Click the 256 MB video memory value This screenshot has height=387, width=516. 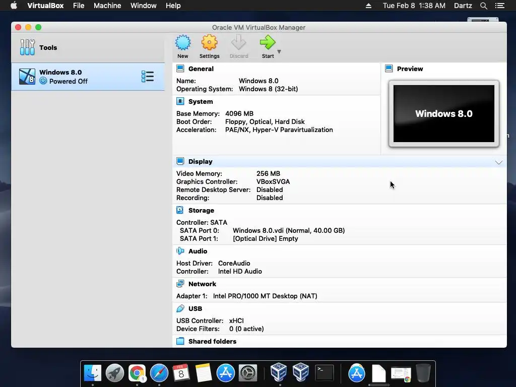(x=268, y=173)
